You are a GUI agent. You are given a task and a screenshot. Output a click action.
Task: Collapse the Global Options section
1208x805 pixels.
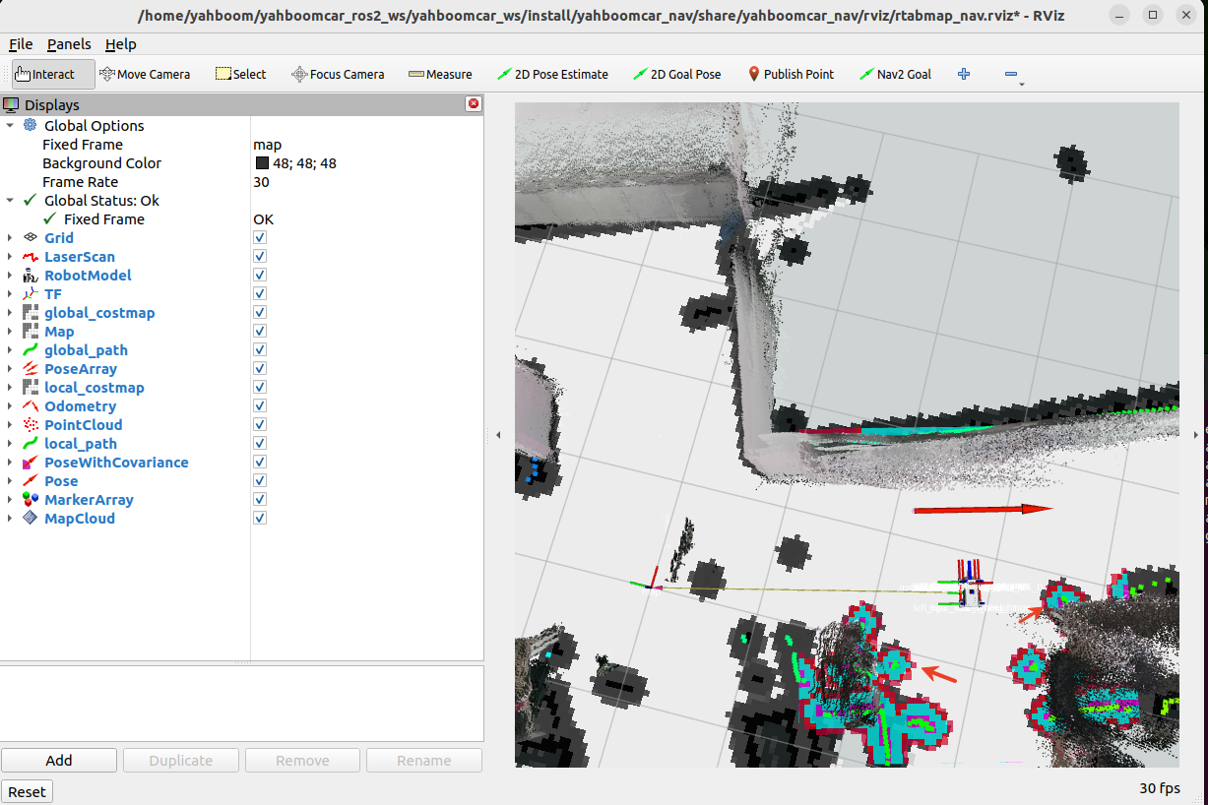[x=10, y=126]
